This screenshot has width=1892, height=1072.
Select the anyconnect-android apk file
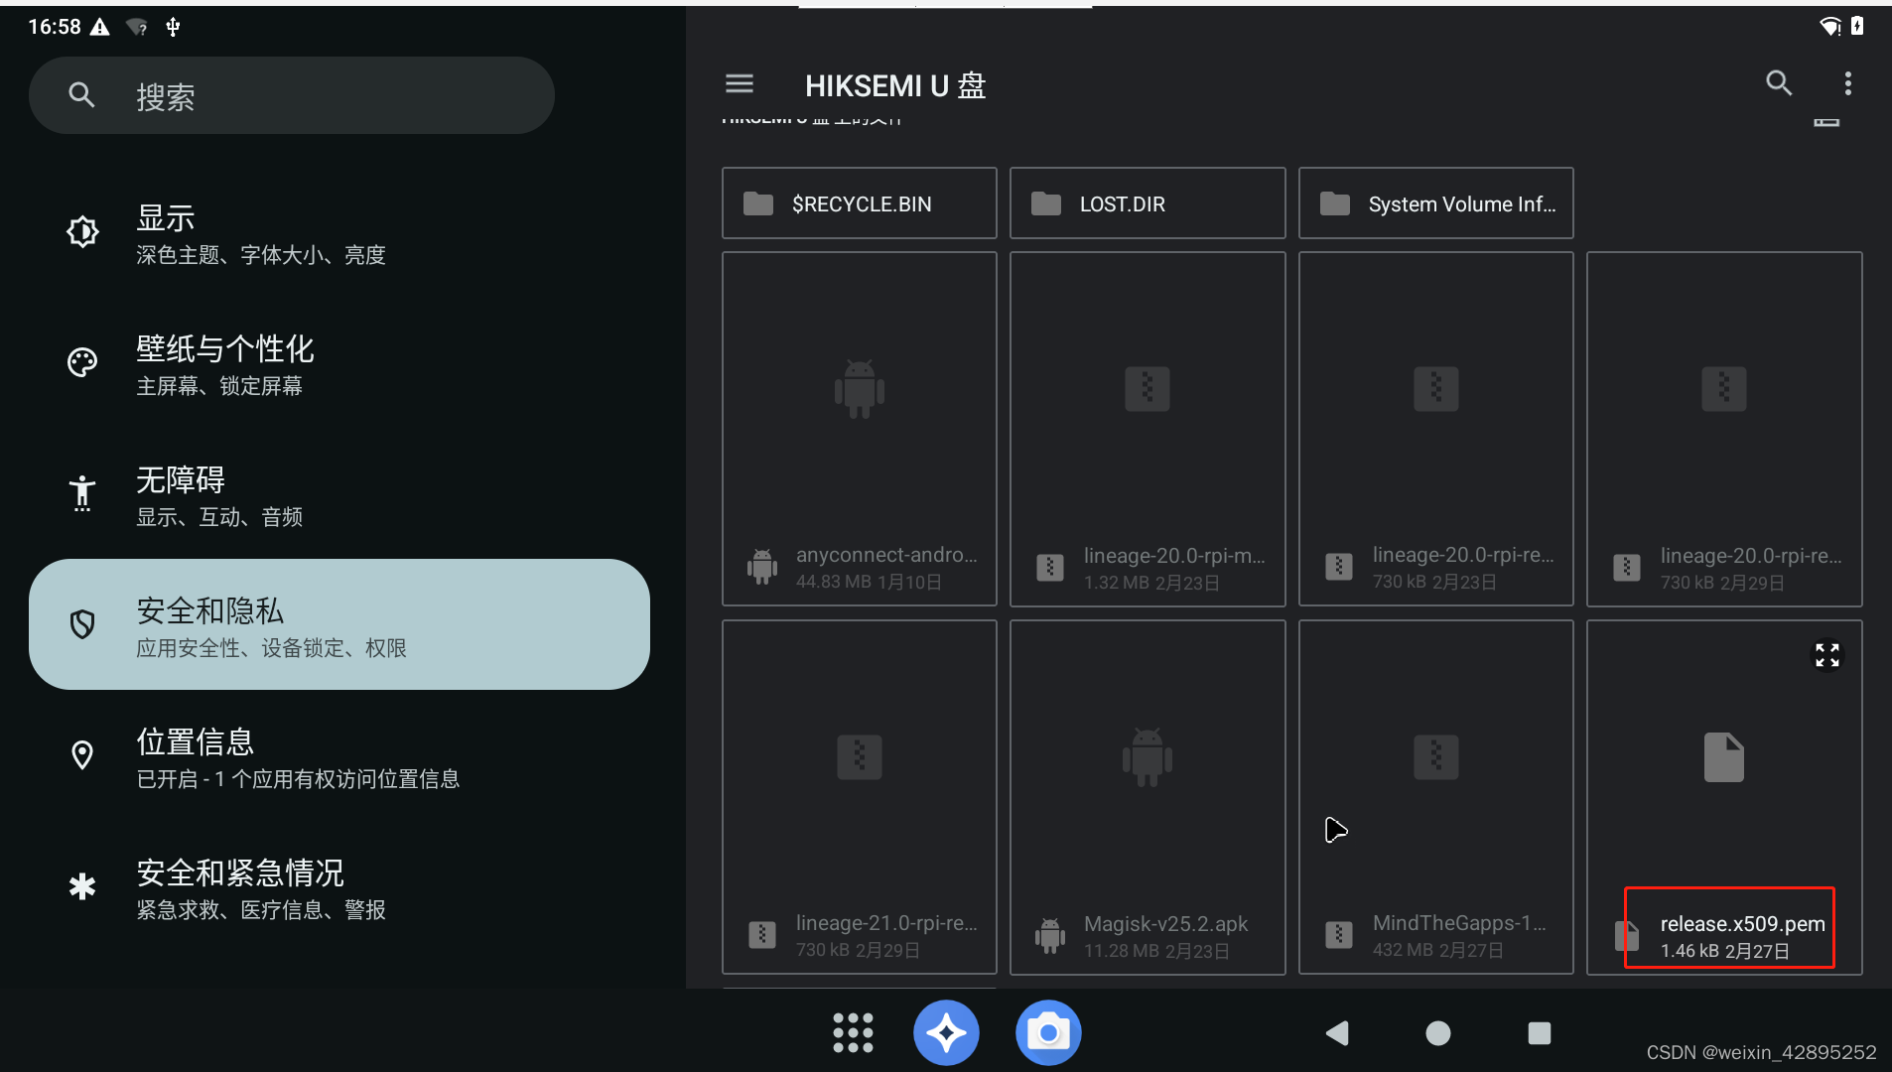(860, 429)
